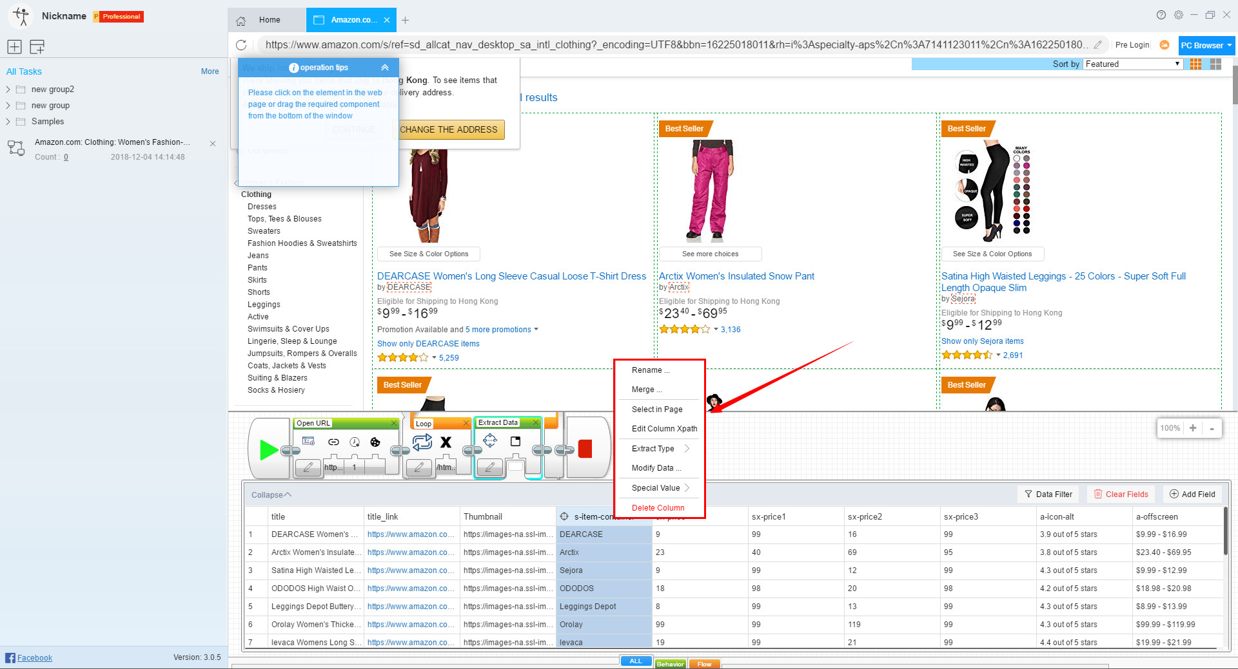The image size is (1238, 669).
Task: Switch to the orange grid view icon
Action: click(x=1196, y=64)
